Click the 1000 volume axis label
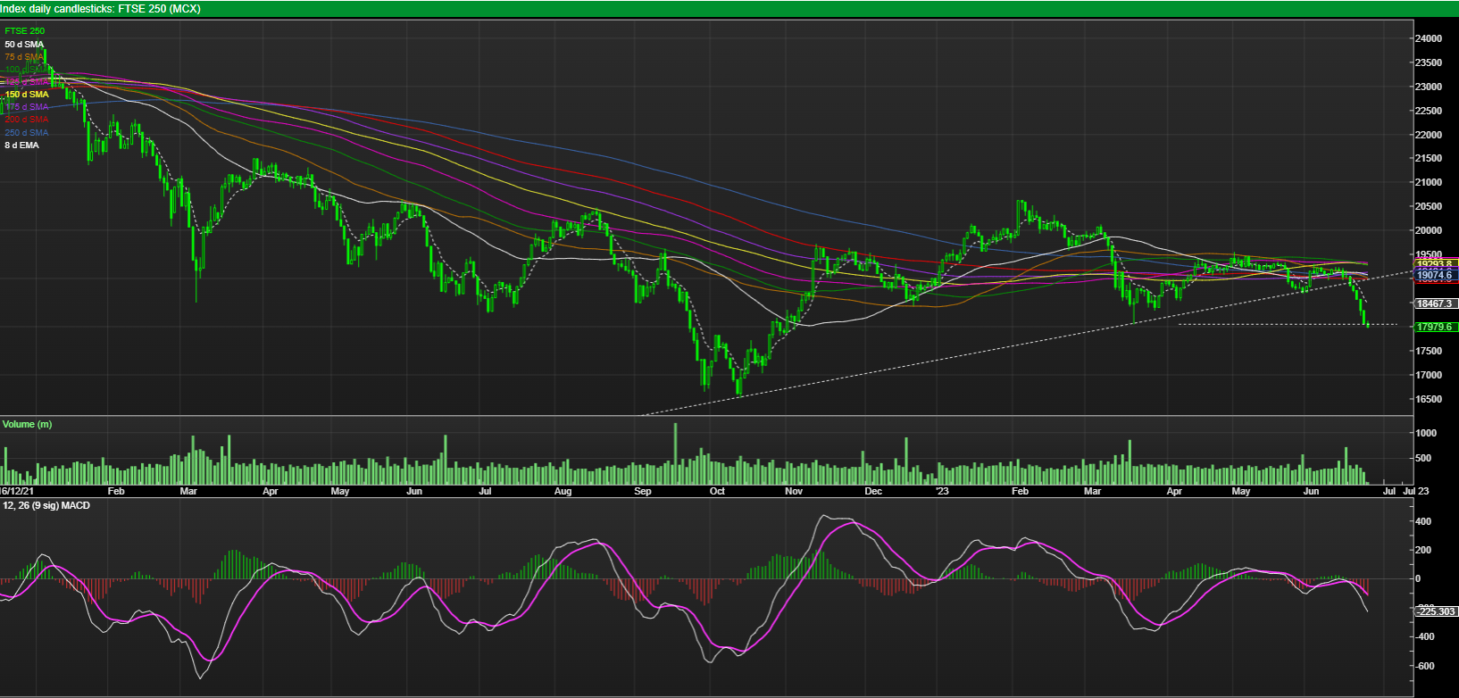 [x=1426, y=433]
